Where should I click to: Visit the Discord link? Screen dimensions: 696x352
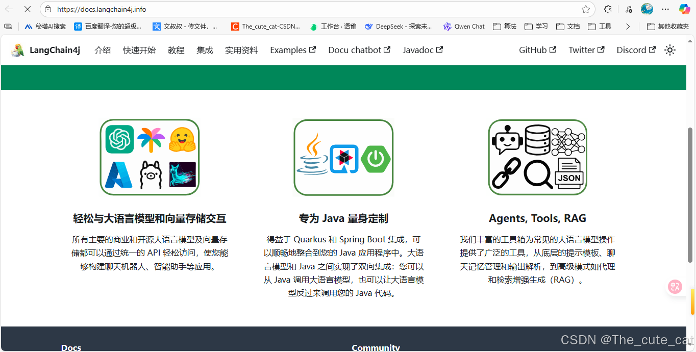click(636, 50)
